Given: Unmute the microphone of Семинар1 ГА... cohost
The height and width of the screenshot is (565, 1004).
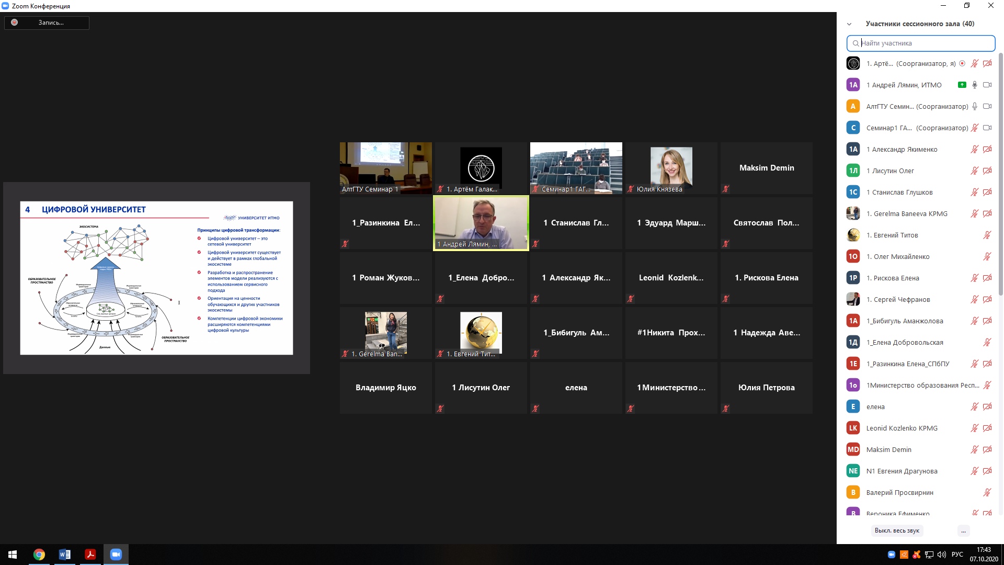Looking at the screenshot, I should pyautogui.click(x=975, y=128).
